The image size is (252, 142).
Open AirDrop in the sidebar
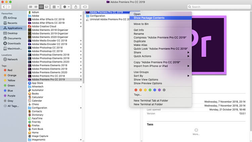(x=12, y=18)
